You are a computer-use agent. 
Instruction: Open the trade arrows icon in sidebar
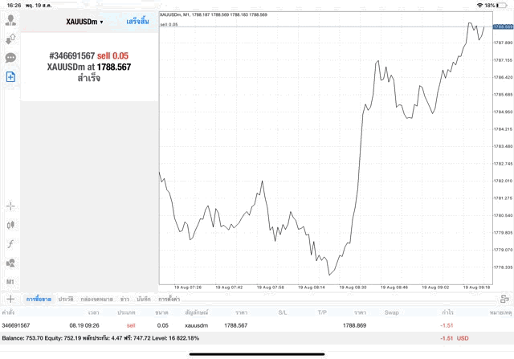point(11,39)
